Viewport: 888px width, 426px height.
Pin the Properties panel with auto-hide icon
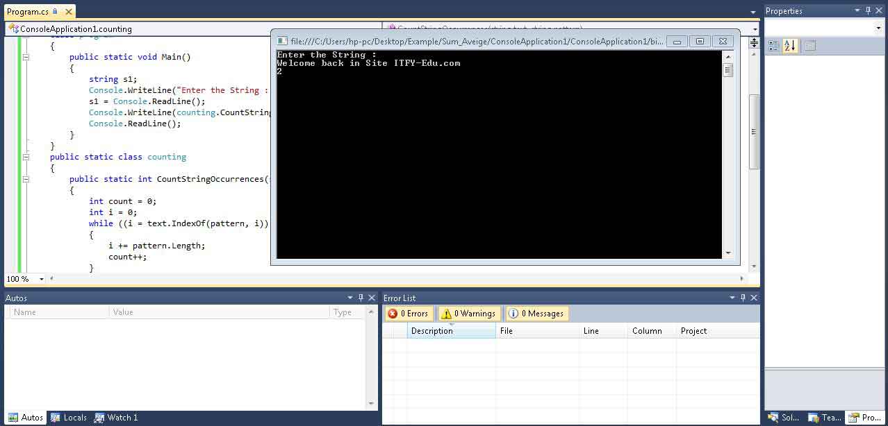click(869, 10)
